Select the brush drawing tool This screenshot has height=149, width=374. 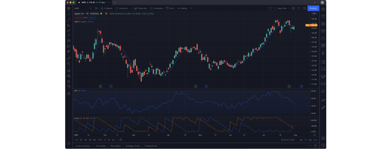coord(69,30)
